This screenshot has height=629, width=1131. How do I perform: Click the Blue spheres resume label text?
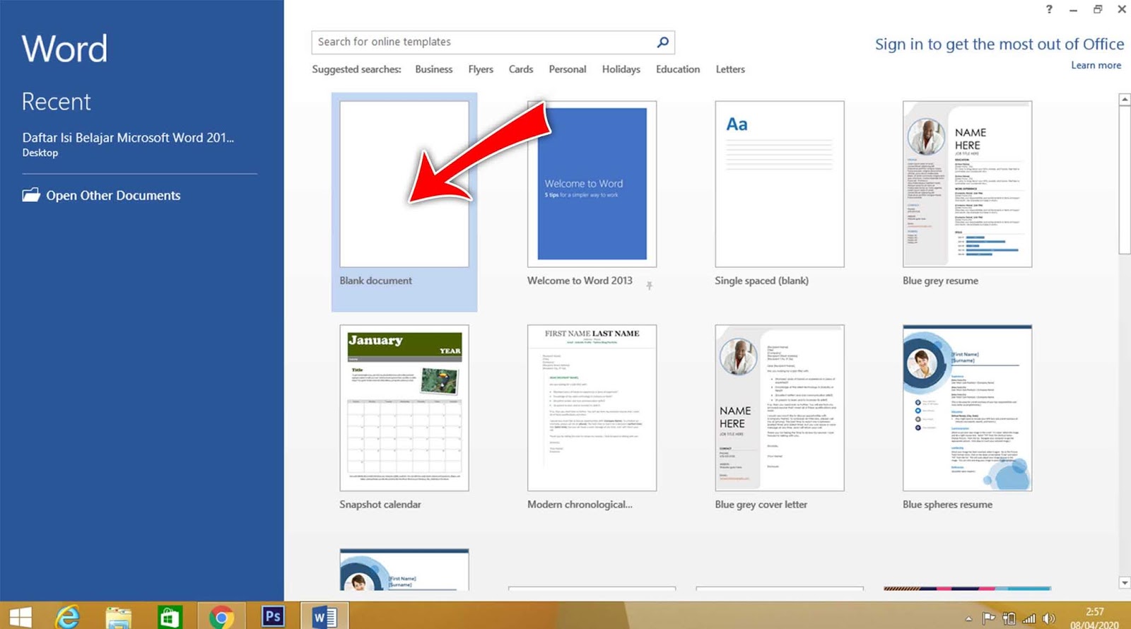947,505
